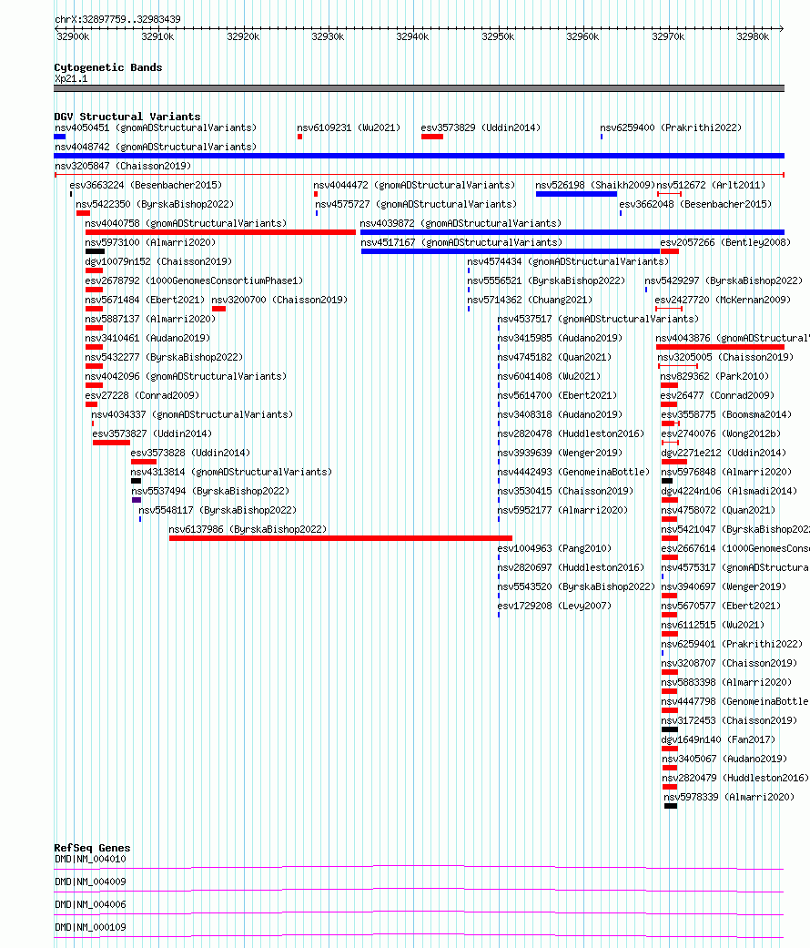Select esv2057266 (Bentley2008) label

[x=725, y=242]
